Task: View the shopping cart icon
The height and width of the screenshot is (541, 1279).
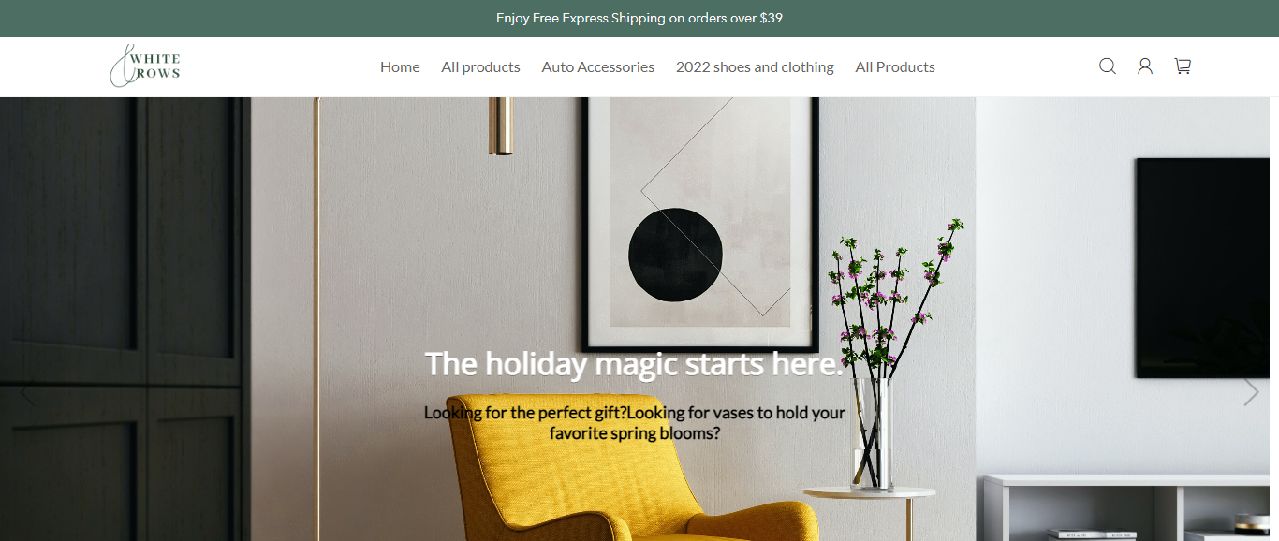Action: click(x=1183, y=66)
